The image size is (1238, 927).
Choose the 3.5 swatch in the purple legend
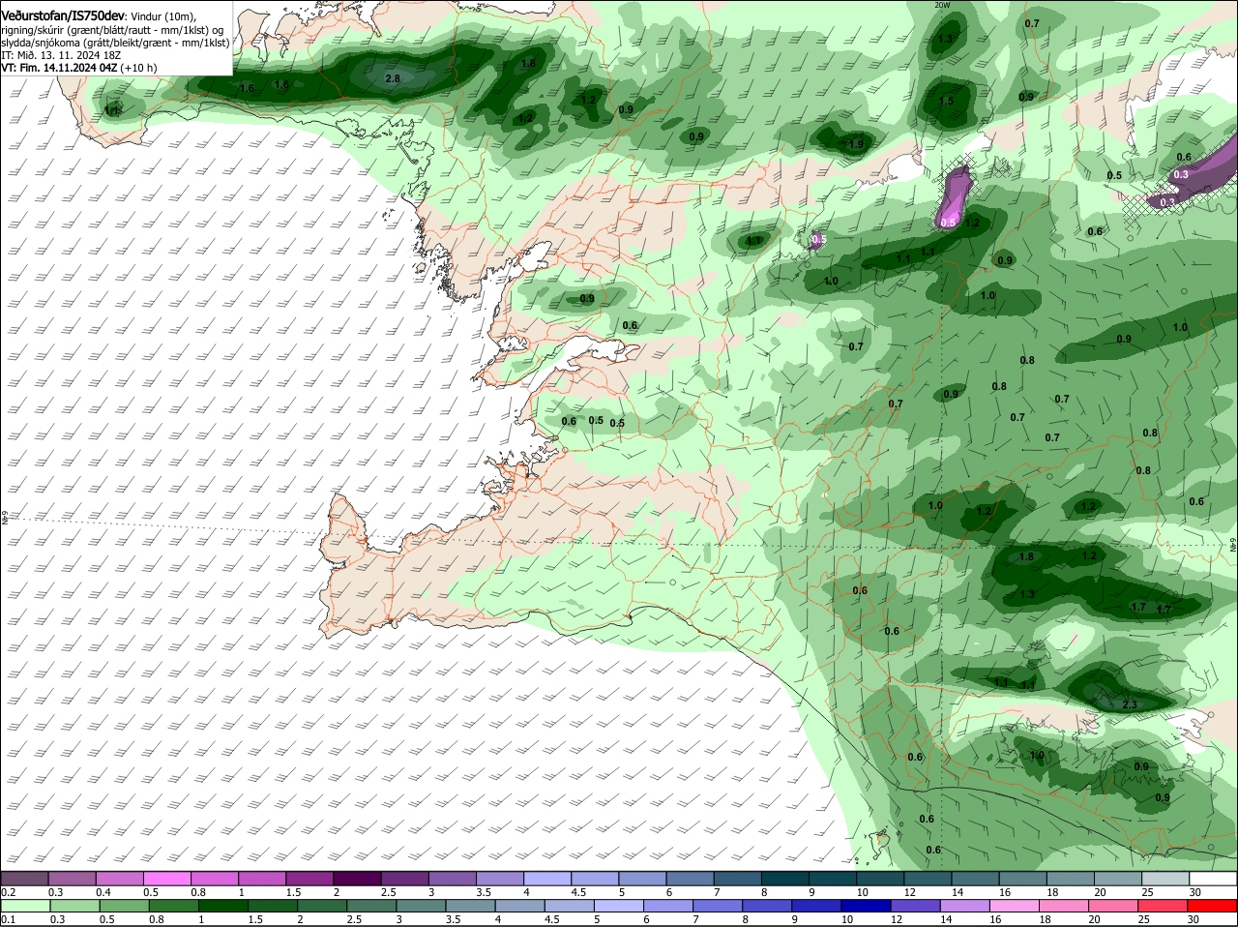coord(499,879)
